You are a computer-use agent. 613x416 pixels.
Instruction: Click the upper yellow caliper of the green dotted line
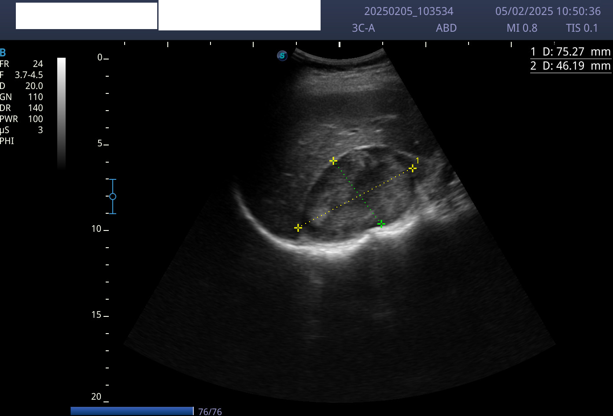pos(333,161)
